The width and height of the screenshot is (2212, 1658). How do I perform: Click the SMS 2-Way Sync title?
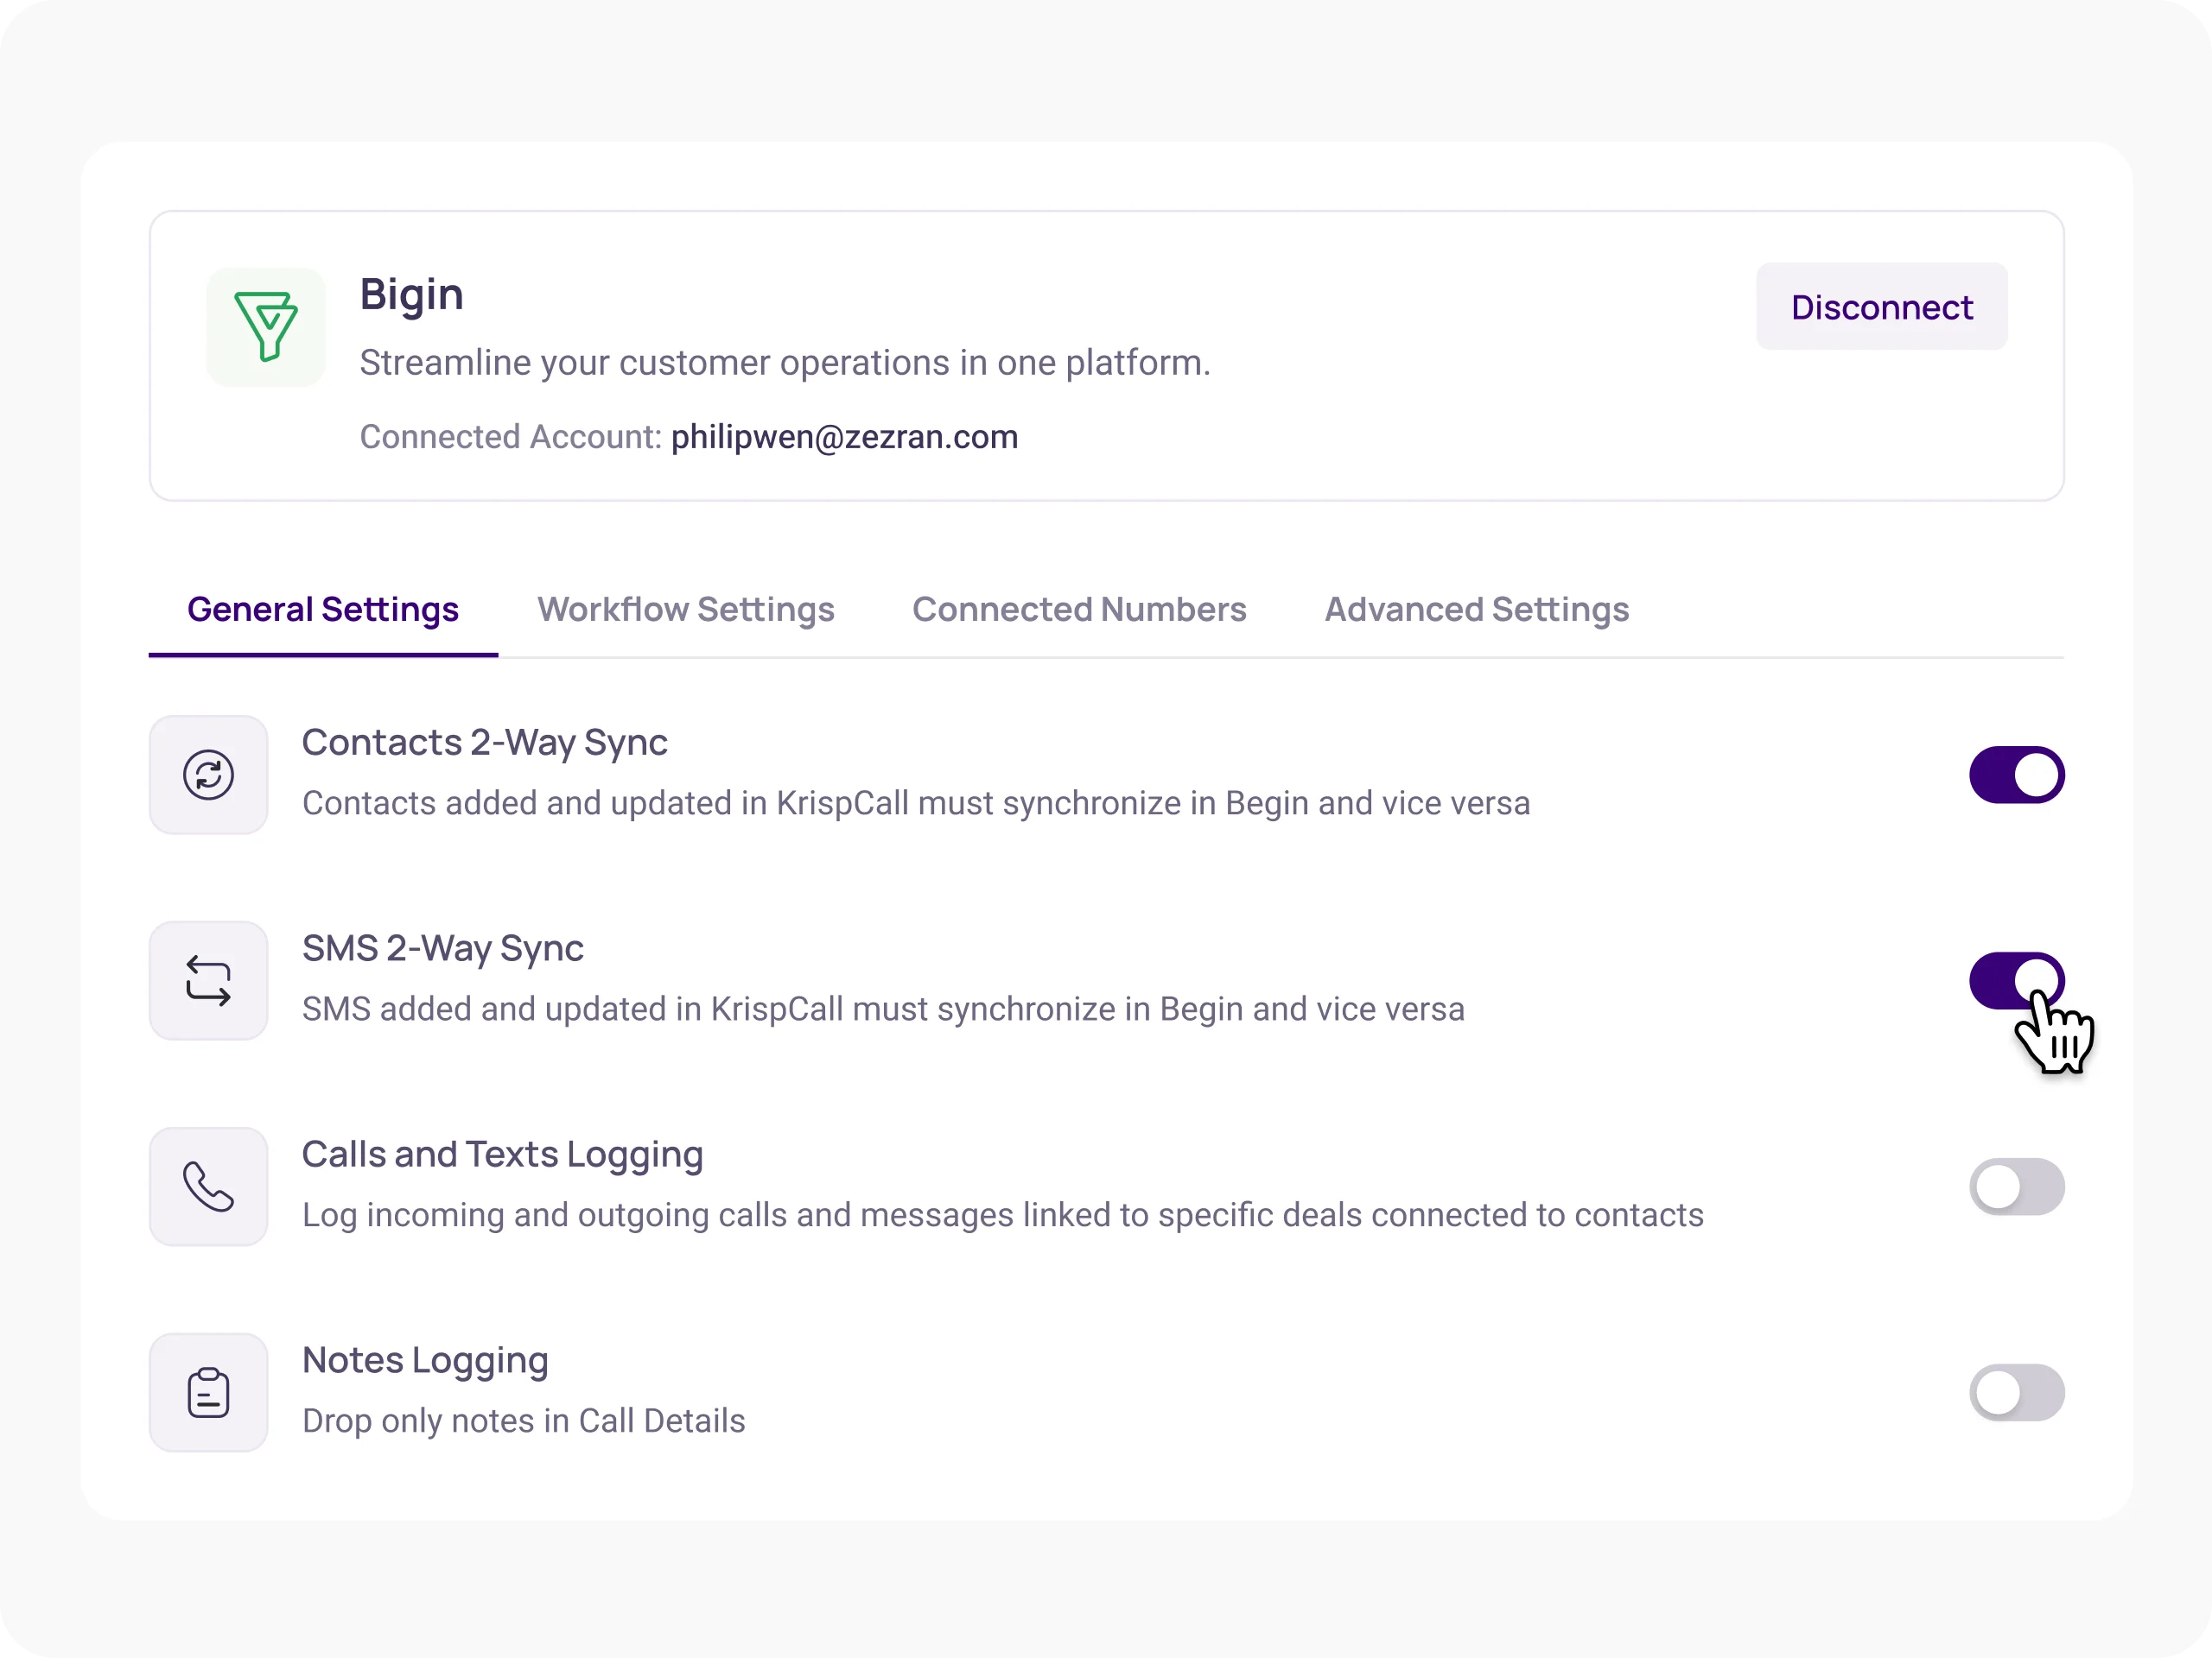click(443, 948)
